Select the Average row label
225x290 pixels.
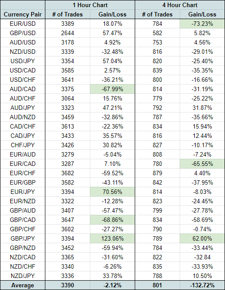(x=23, y=285)
